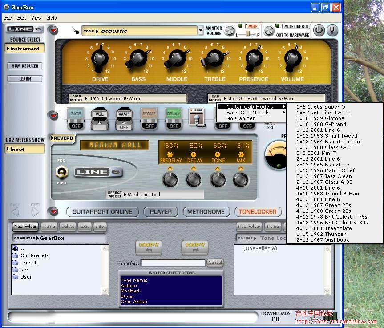Open the METRONOME panel
The width and height of the screenshot is (384, 328).
[x=206, y=212]
